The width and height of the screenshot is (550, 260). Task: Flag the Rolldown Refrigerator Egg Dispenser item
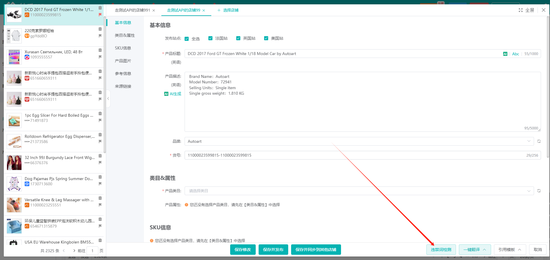pos(100,141)
